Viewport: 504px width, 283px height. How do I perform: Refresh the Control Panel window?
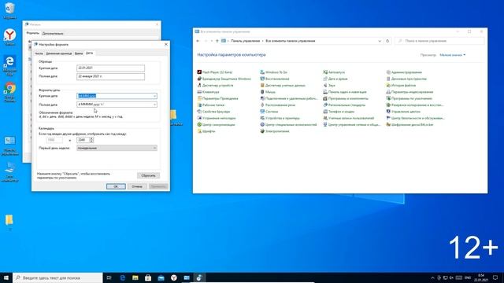coord(387,41)
